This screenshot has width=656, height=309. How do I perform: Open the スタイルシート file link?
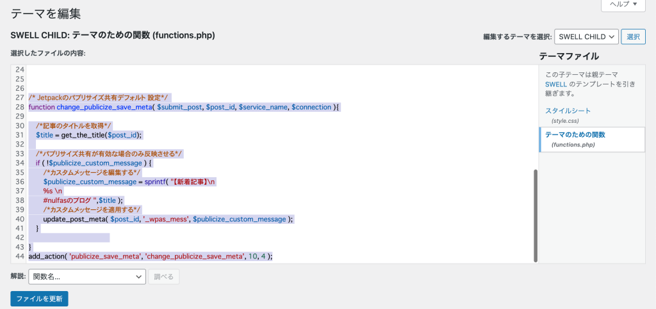(568, 111)
